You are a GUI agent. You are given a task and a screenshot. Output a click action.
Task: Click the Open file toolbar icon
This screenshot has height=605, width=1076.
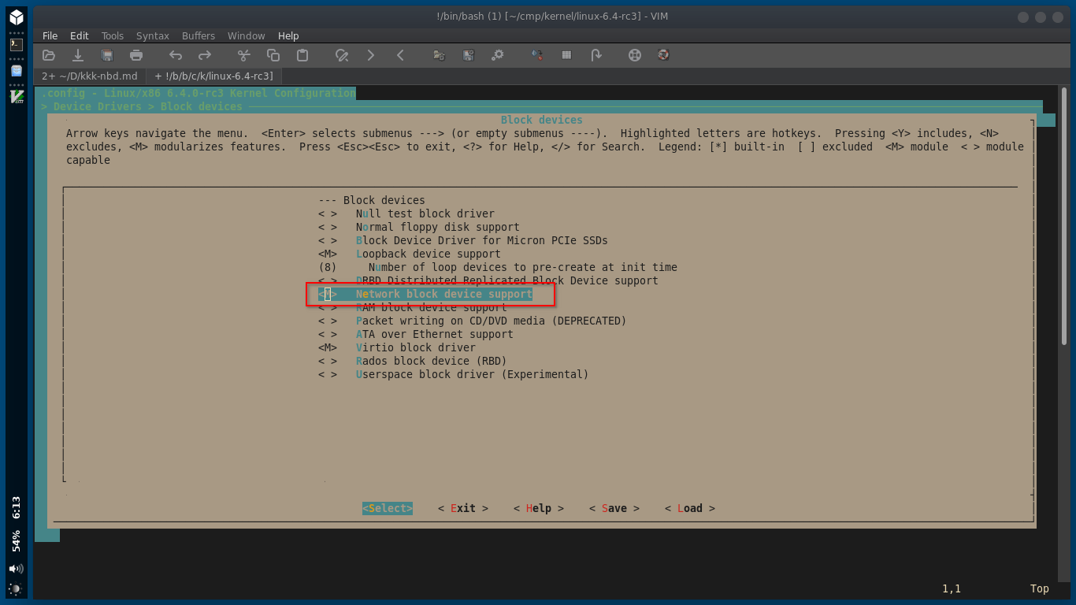pos(49,55)
